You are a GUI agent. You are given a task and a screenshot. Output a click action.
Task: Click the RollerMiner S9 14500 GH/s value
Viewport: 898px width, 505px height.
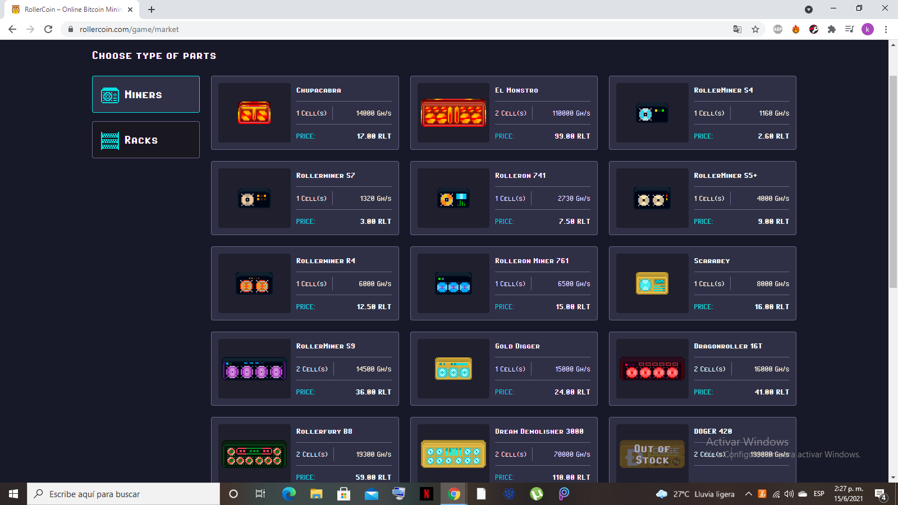[373, 369]
